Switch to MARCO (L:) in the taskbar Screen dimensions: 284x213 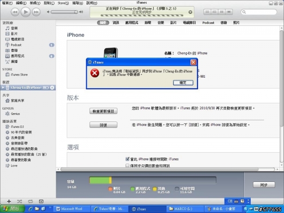coord(185,209)
